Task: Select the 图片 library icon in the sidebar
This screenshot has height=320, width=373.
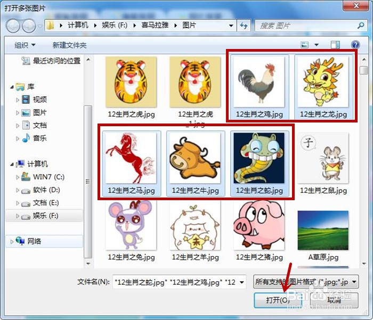Action: [x=26, y=112]
